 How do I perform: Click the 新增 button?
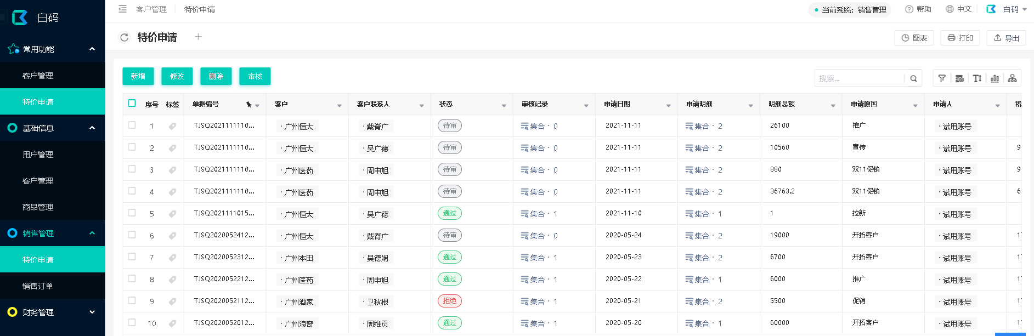pos(138,76)
